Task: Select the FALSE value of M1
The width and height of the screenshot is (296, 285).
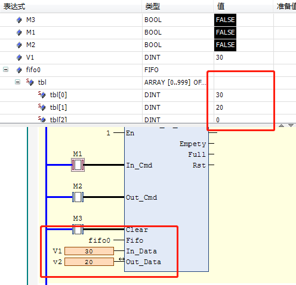Action: (225, 32)
